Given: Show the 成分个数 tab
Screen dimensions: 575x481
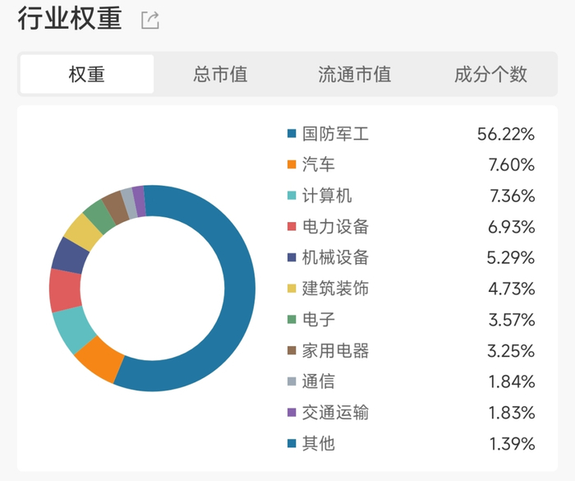Looking at the screenshot, I should coord(490,74).
